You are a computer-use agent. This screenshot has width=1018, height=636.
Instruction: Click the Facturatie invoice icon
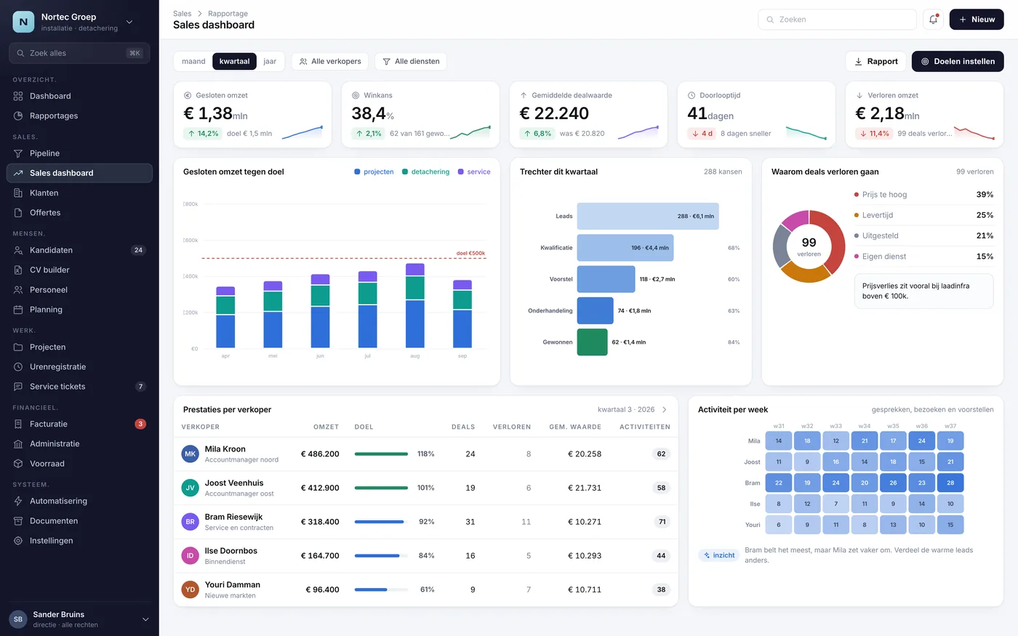pyautogui.click(x=18, y=424)
